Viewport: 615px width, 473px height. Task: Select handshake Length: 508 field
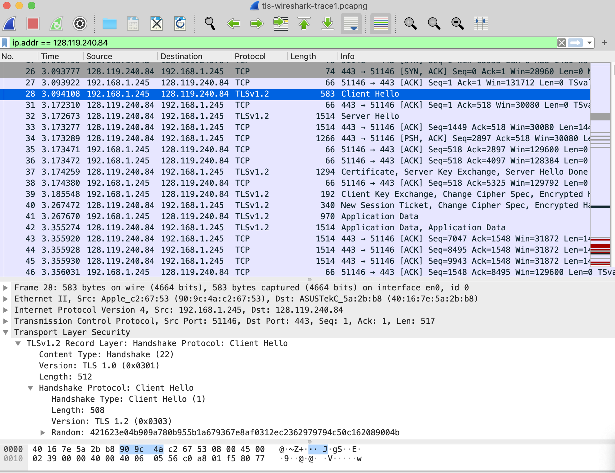(x=78, y=410)
